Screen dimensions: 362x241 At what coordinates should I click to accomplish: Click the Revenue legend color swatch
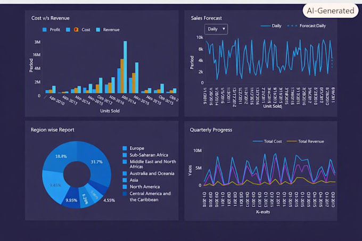click(x=98, y=30)
